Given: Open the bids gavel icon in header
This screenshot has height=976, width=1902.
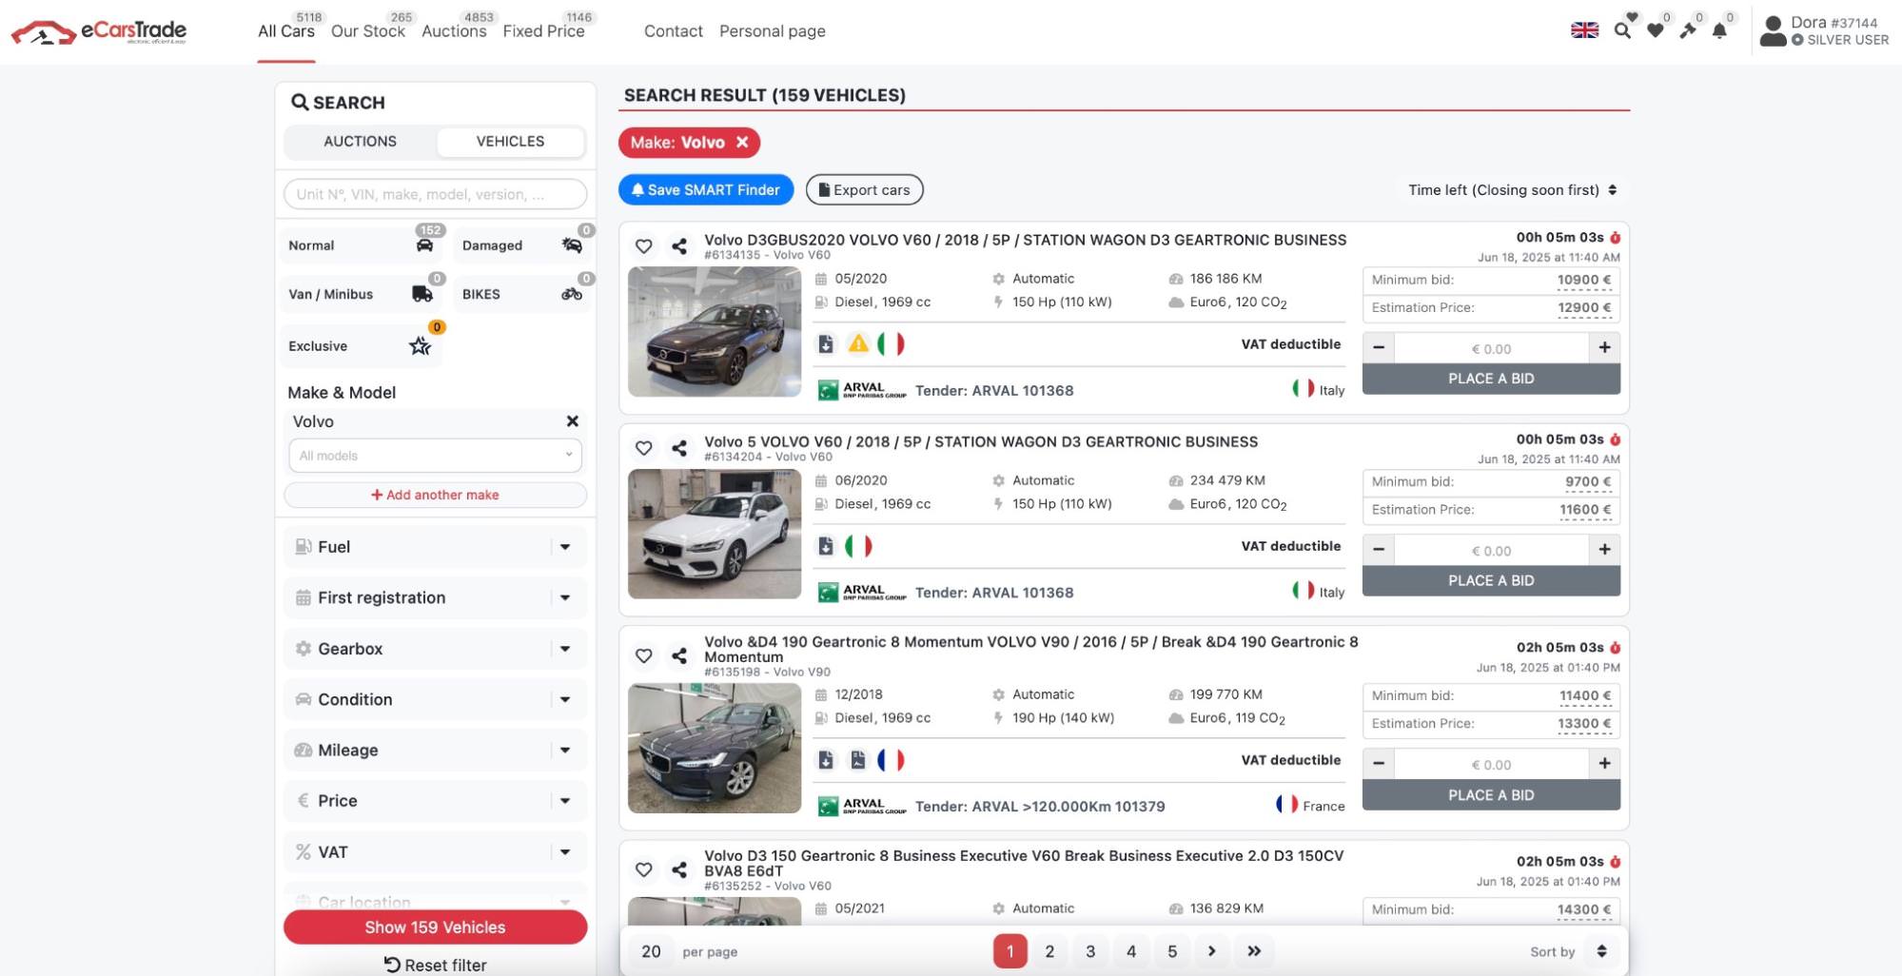Looking at the screenshot, I should [1688, 30].
